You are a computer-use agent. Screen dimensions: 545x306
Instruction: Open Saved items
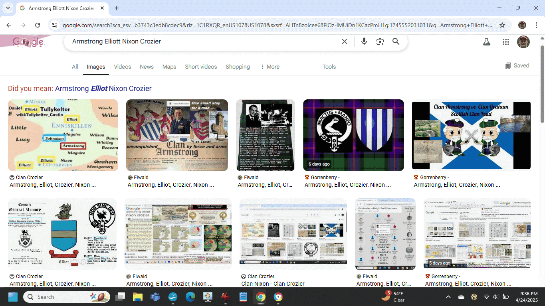[x=517, y=66]
